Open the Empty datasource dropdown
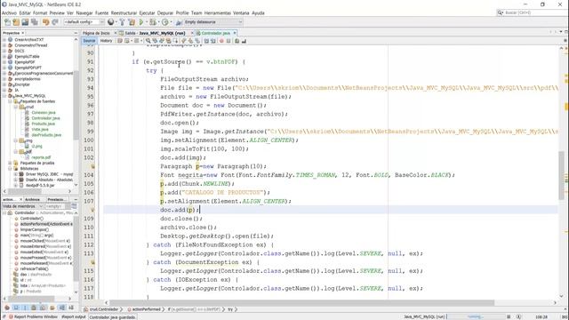The height and width of the screenshot is (320, 569). click(213, 22)
